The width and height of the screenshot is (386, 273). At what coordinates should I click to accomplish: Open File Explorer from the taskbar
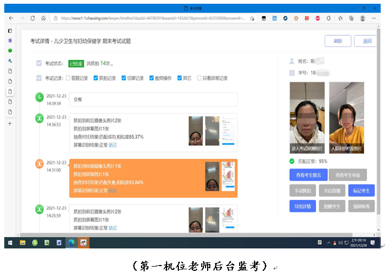tap(22, 243)
